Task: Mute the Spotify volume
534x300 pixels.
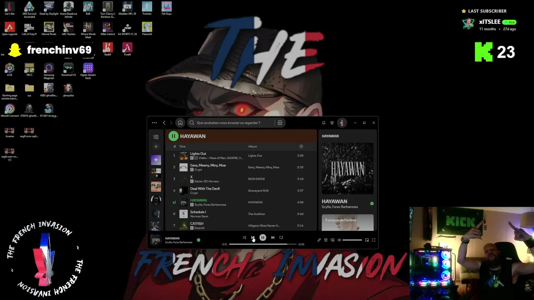Action: pyautogui.click(x=339, y=240)
